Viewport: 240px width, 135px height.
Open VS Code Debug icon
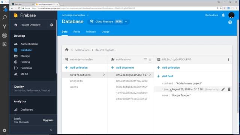pos(4,35)
